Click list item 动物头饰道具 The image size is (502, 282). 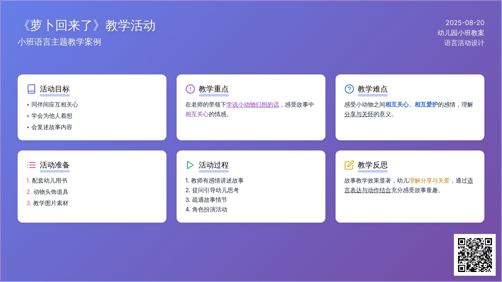pyautogui.click(x=51, y=192)
